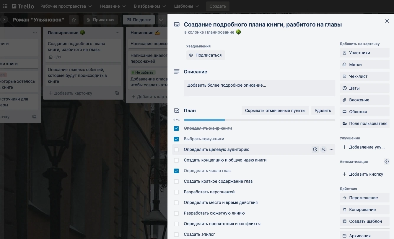Image resolution: width=394 pixels, height=239 pixels.
Task: Click assign member icon on checklist item
Action: pyautogui.click(x=323, y=149)
